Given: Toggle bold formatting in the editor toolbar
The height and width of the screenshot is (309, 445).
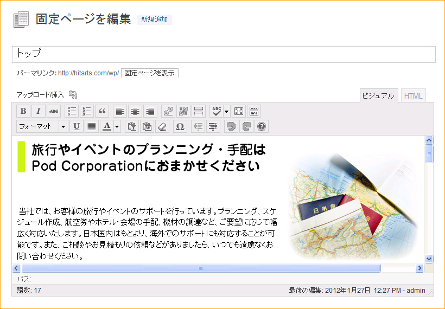Looking at the screenshot, I should [x=23, y=111].
